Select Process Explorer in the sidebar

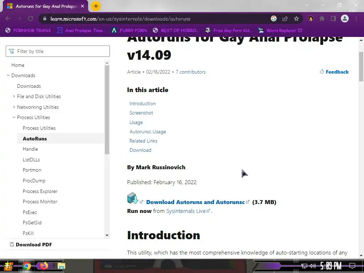(40, 191)
